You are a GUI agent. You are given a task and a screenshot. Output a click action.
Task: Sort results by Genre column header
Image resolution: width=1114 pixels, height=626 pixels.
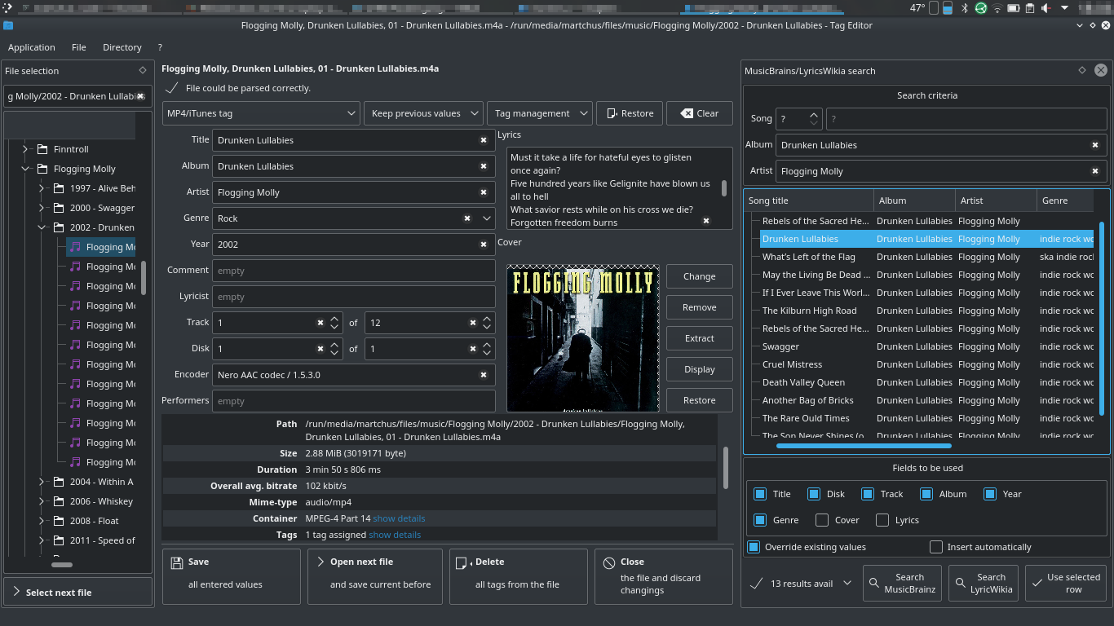[x=1067, y=201]
